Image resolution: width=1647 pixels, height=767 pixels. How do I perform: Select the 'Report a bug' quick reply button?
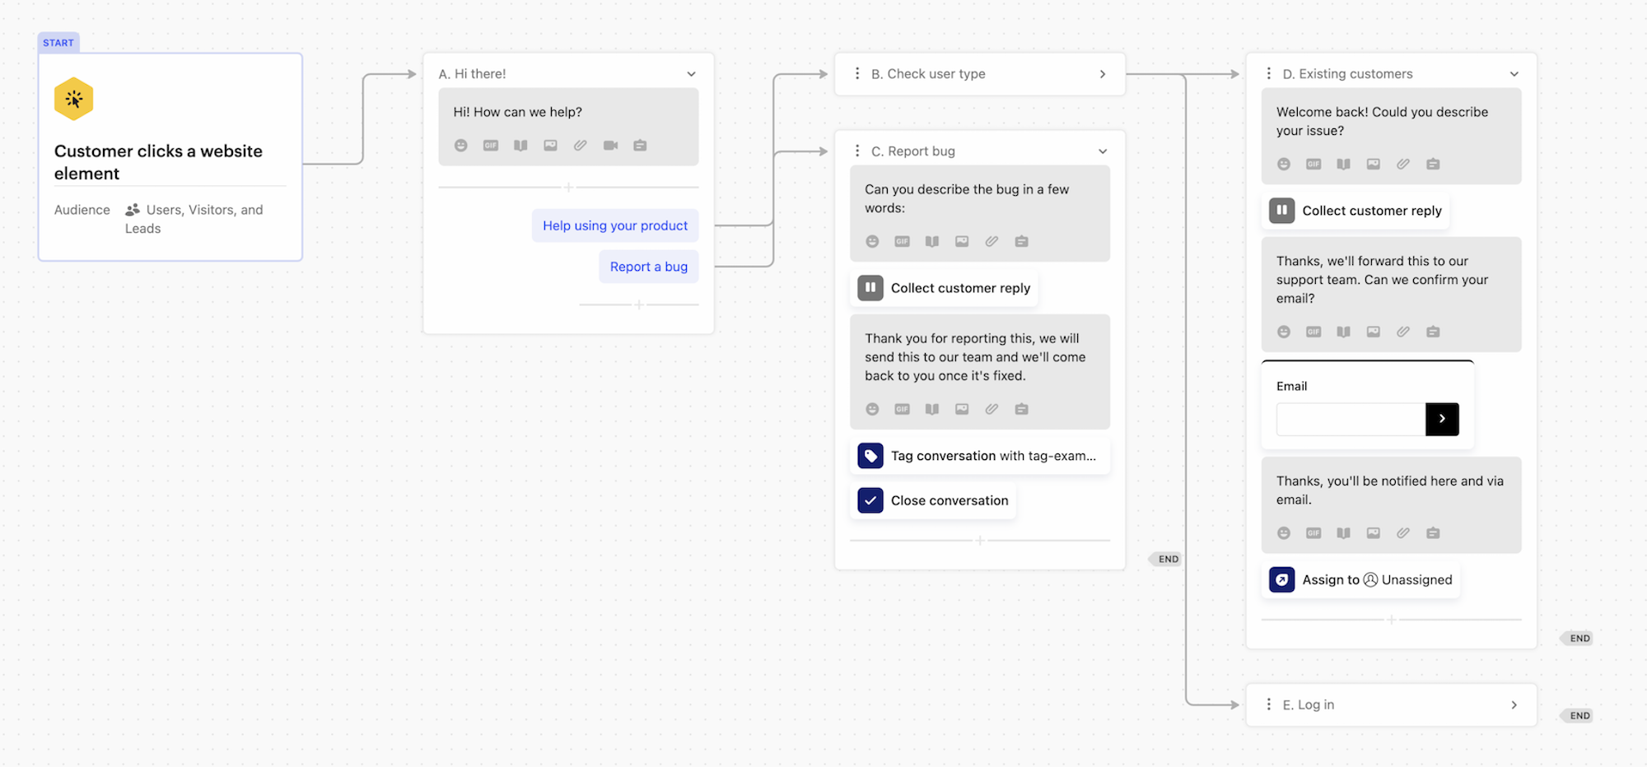648,266
